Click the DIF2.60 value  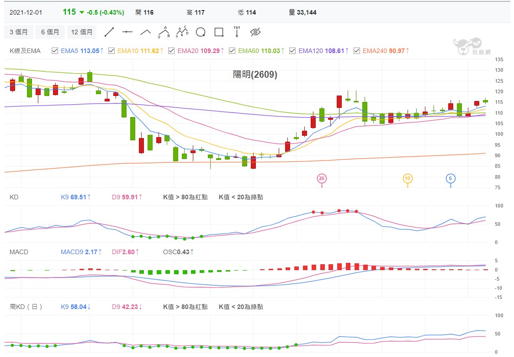(x=125, y=252)
